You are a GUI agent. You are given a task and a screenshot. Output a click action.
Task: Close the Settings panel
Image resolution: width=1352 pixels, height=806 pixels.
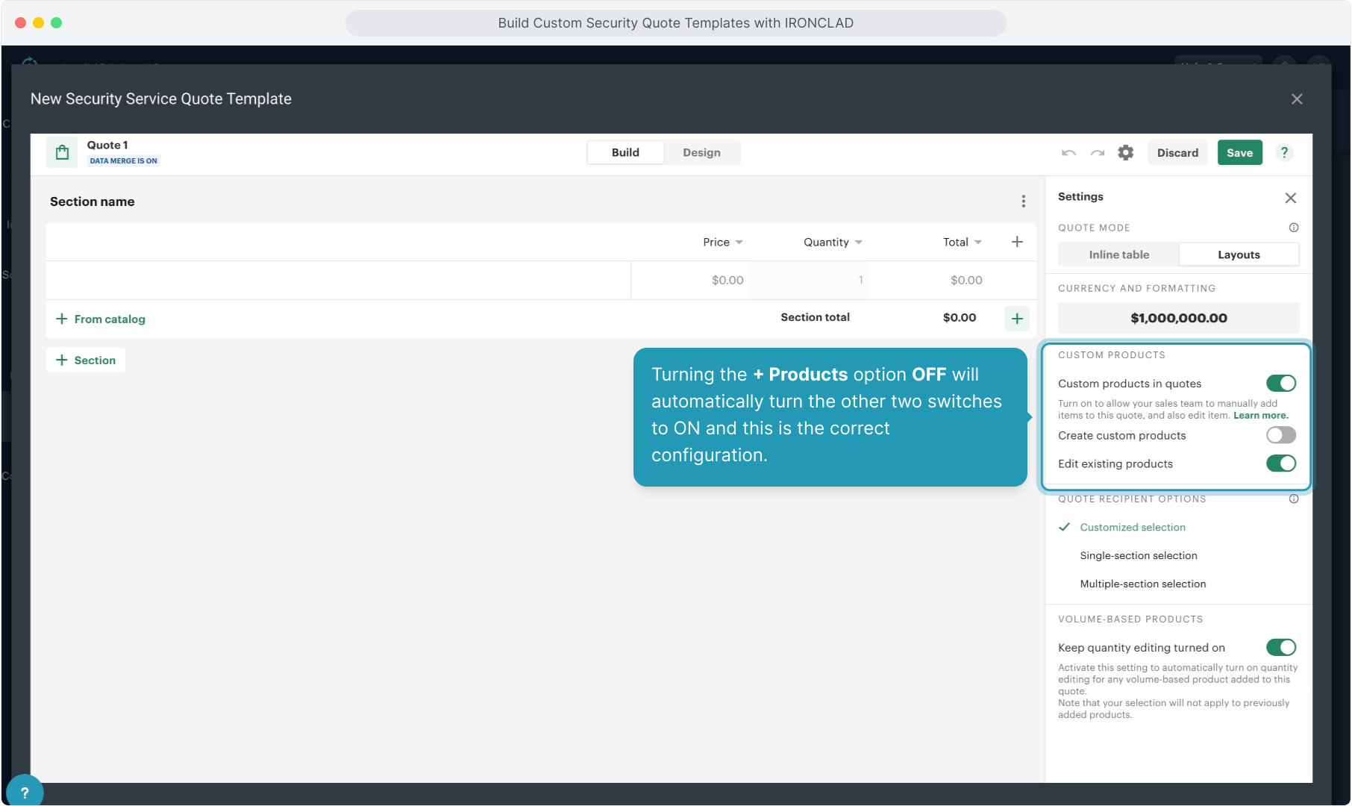pos(1291,198)
